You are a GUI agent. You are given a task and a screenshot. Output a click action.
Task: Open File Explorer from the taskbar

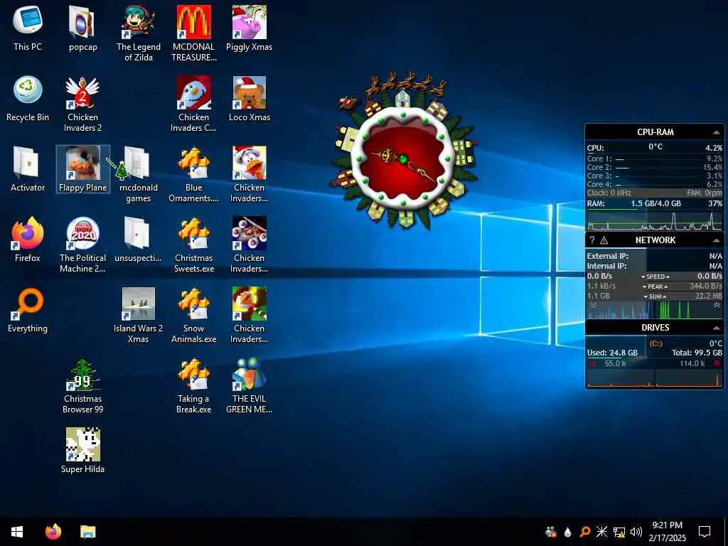pos(87,532)
